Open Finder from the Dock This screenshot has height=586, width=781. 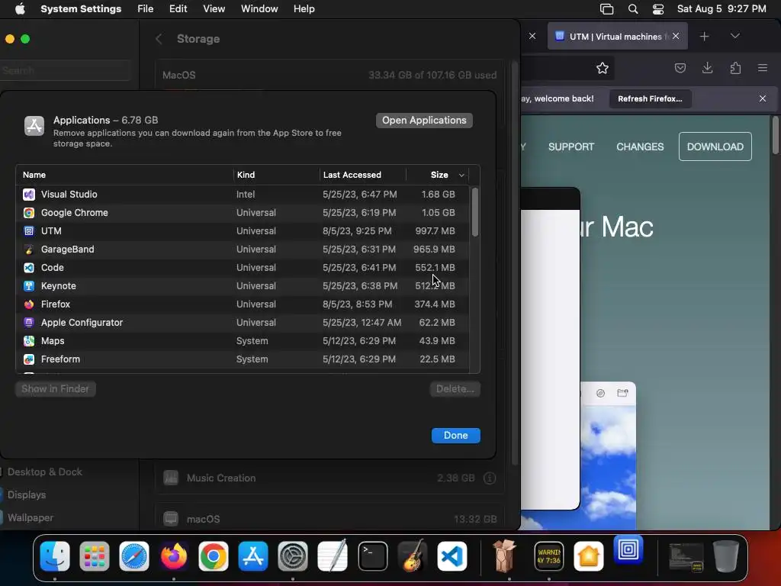coord(55,556)
